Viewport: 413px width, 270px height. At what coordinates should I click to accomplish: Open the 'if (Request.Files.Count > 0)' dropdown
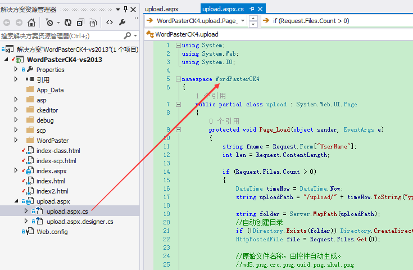point(337,21)
